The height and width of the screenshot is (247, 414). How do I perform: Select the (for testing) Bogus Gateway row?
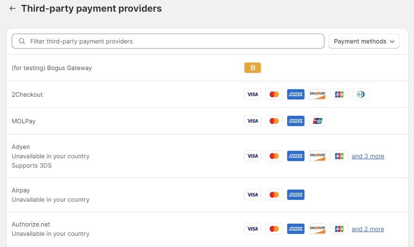pyautogui.click(x=207, y=68)
